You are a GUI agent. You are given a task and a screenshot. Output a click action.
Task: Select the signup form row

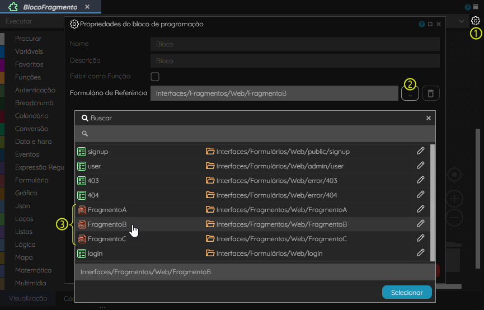[252, 152]
